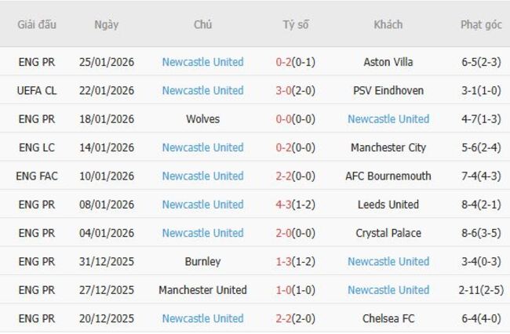Image resolution: width=510 pixels, height=334 pixels.
Task: Open Wolves home team on 18/01/2026
Action: [x=202, y=119]
